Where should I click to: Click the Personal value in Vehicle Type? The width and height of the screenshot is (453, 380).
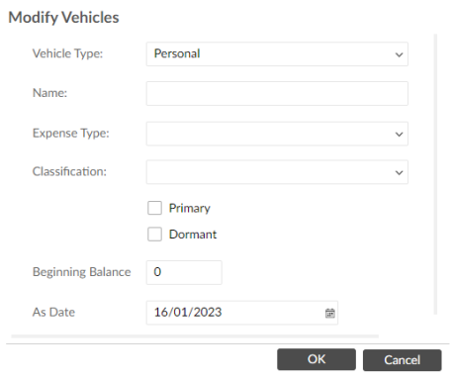point(177,53)
